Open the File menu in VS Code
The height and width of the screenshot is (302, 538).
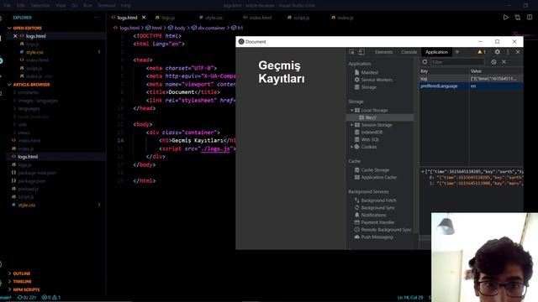click(8, 6)
